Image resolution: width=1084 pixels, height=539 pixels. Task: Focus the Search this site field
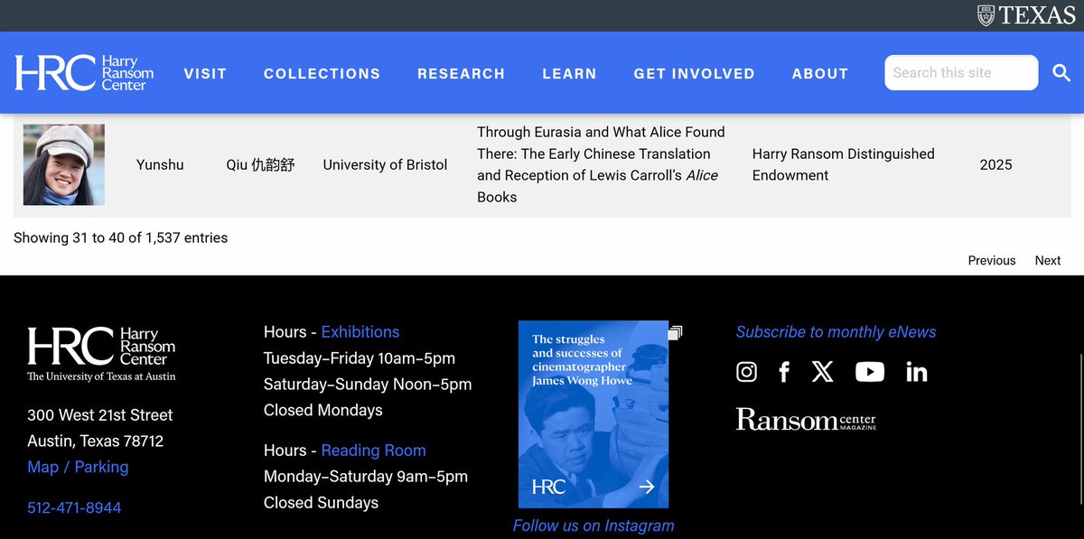[x=961, y=73]
